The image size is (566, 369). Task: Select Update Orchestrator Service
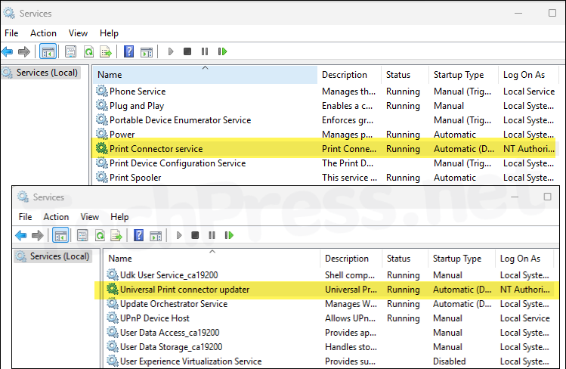pyautogui.click(x=329, y=304)
